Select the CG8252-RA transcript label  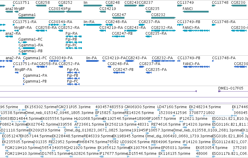coord(69,28)
